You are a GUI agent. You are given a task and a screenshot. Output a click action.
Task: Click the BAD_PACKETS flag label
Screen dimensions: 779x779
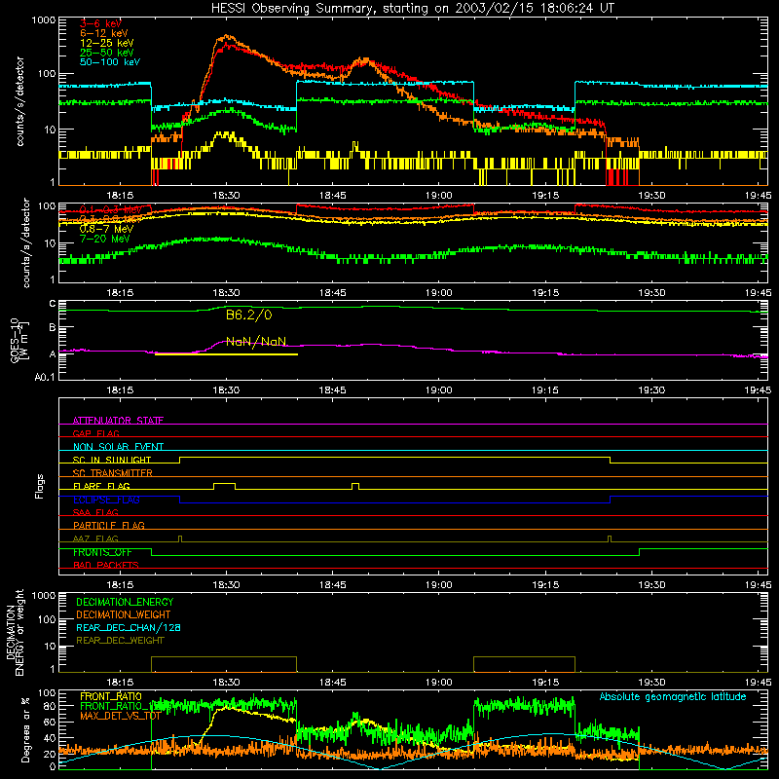106,565
